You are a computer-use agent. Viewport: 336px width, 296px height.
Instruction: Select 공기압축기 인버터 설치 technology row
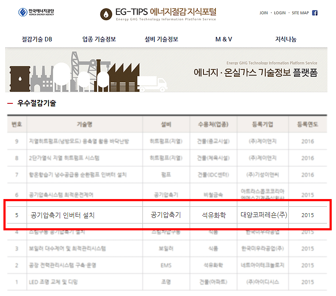[63, 215]
